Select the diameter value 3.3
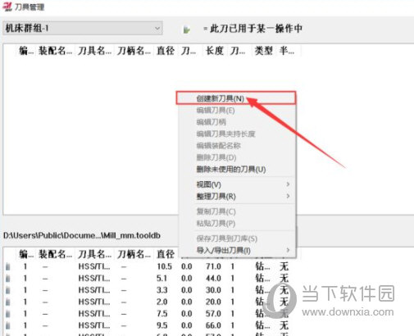Image resolution: width=414 pixels, height=336 pixels. (x=162, y=290)
